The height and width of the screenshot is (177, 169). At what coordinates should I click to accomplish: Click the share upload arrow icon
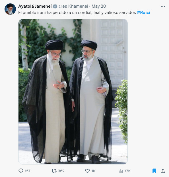pos(163,171)
